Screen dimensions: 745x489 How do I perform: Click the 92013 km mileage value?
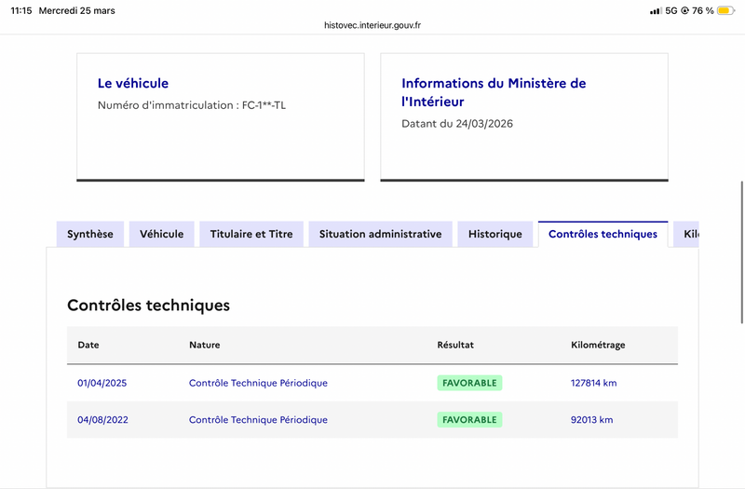(591, 420)
